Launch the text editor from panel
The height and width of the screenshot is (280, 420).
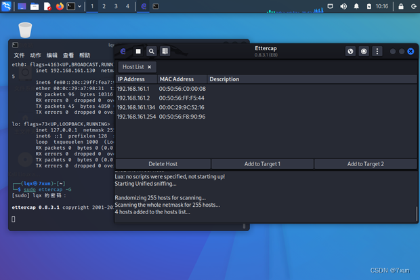coord(47,6)
